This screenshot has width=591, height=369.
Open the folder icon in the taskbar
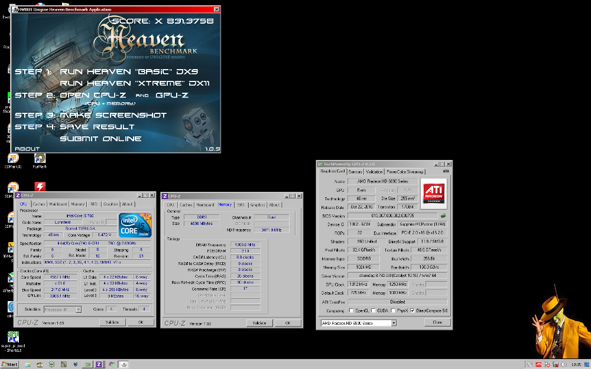click(x=28, y=364)
